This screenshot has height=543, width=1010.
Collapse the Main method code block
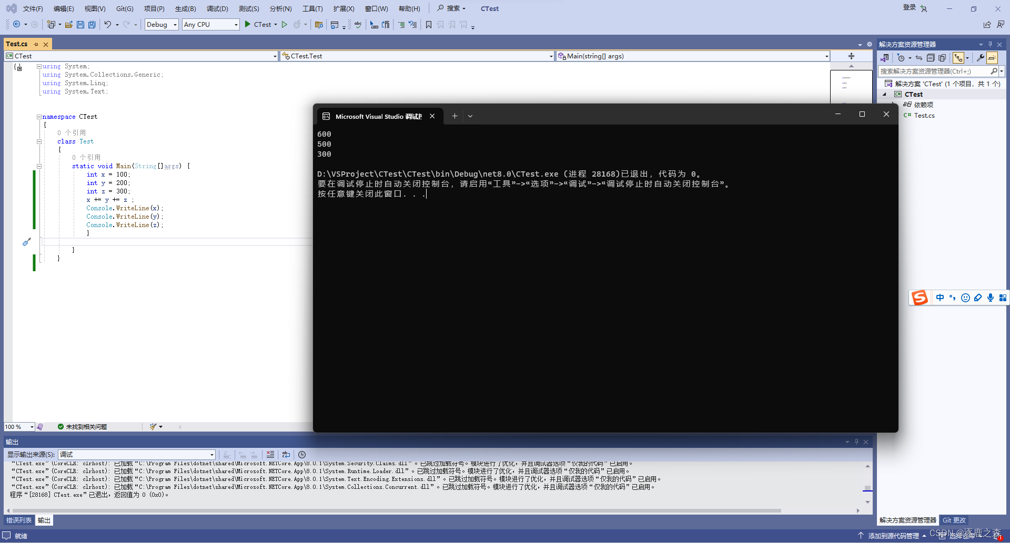(x=39, y=166)
